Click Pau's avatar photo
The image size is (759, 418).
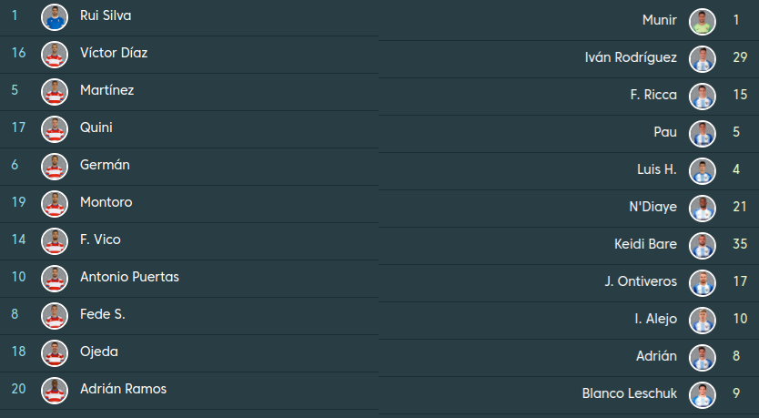(x=703, y=134)
